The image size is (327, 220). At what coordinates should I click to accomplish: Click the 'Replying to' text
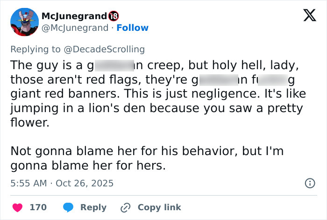click(42, 49)
